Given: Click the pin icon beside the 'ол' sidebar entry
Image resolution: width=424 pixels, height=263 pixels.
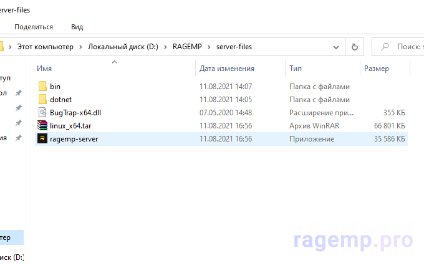Looking at the screenshot, I should point(18,93).
